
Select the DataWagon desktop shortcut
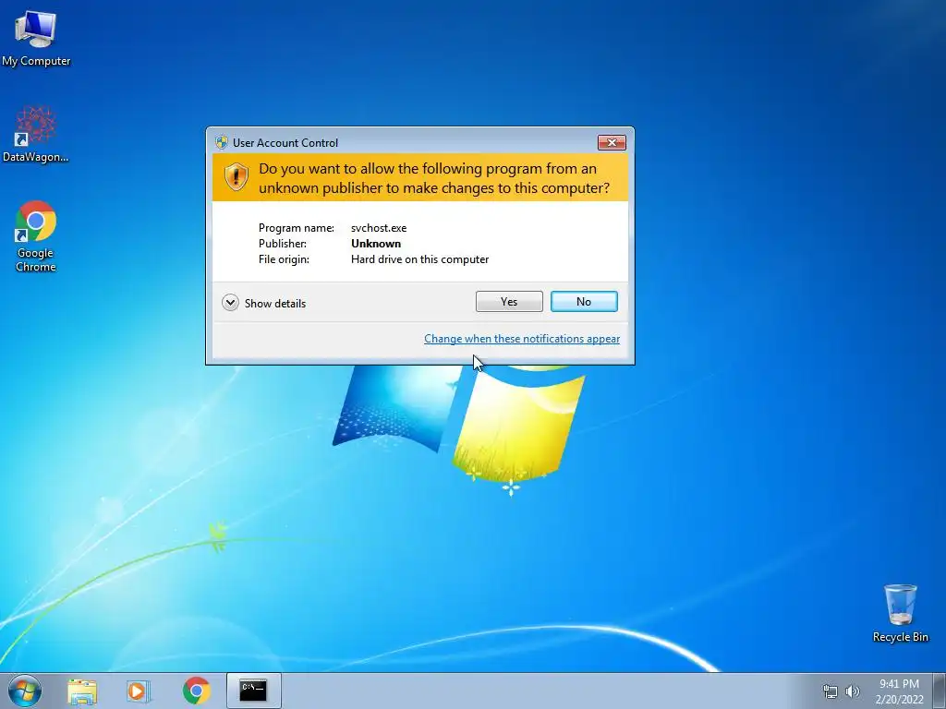coord(36,134)
